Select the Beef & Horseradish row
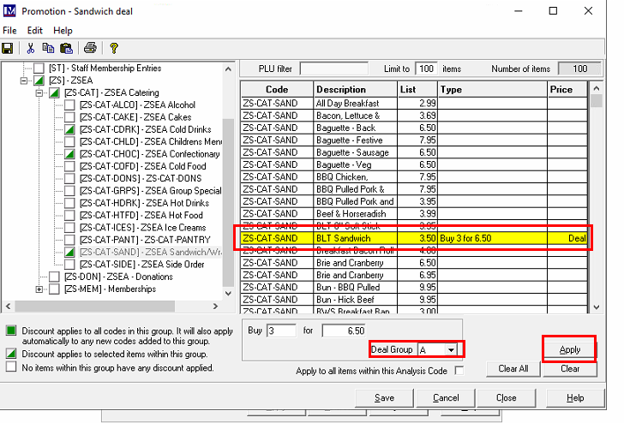The width and height of the screenshot is (624, 423). pyautogui.click(x=414, y=213)
